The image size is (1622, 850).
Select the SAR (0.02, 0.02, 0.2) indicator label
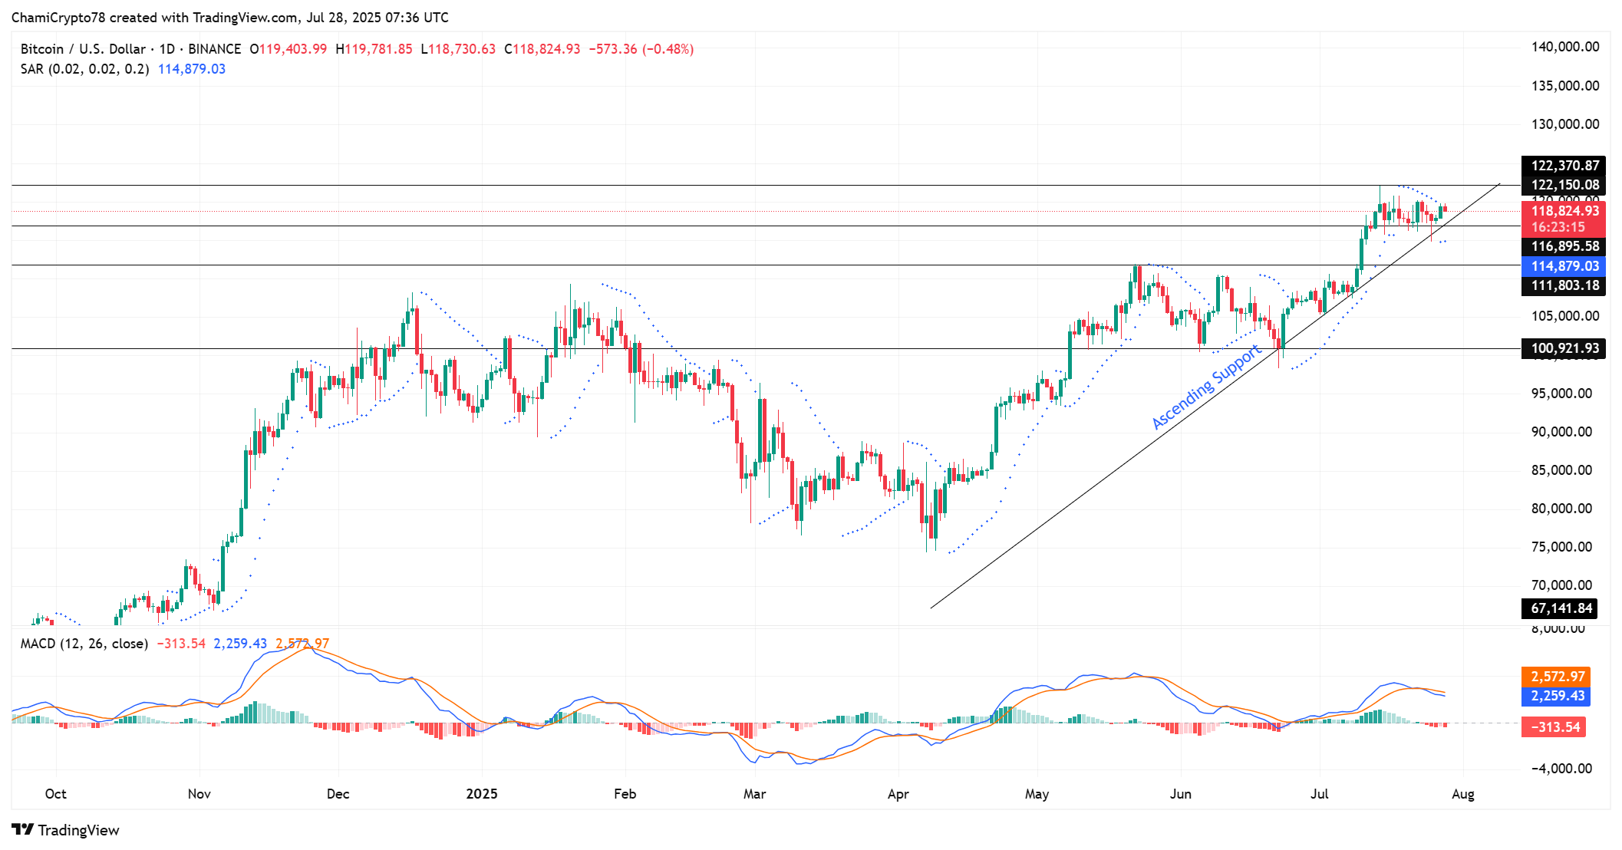click(x=84, y=69)
